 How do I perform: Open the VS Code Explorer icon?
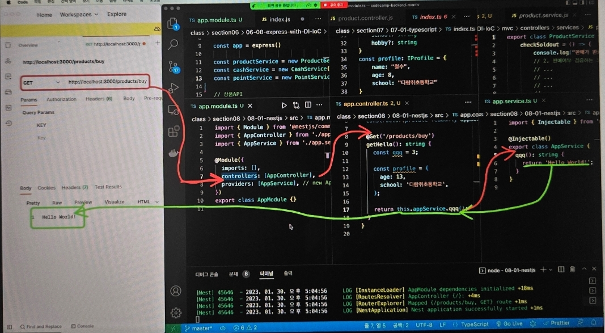tap(174, 24)
